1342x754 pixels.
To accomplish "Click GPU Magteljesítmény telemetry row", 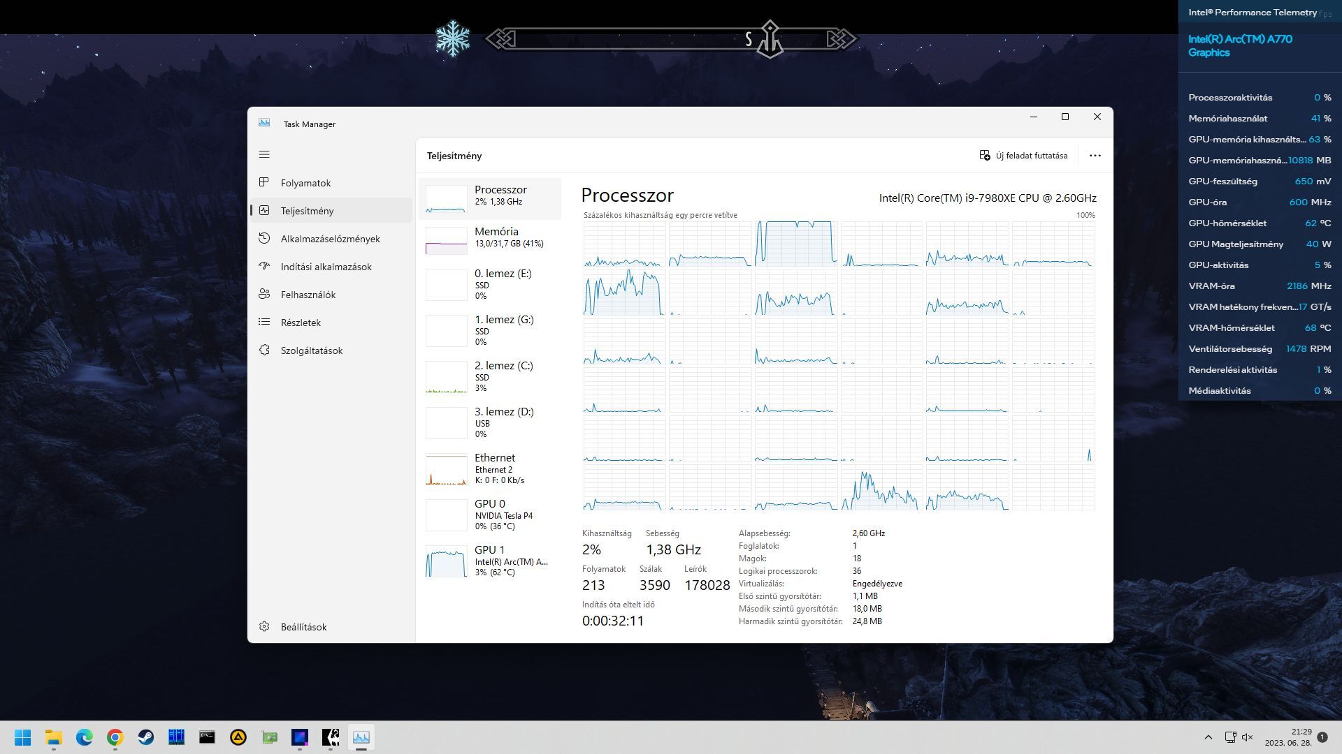I will pyautogui.click(x=1260, y=244).
